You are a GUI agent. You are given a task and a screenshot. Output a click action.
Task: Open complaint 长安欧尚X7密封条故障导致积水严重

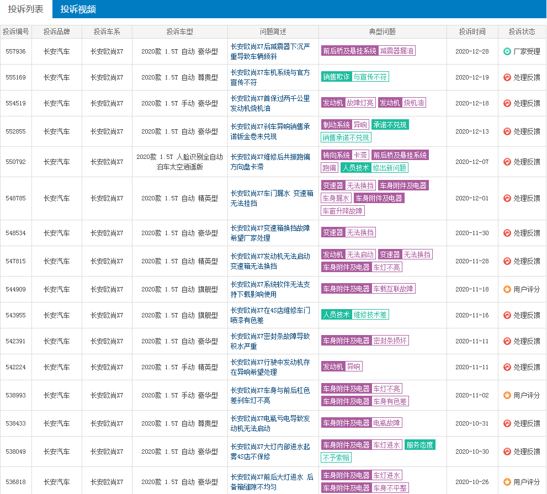pyautogui.click(x=270, y=341)
